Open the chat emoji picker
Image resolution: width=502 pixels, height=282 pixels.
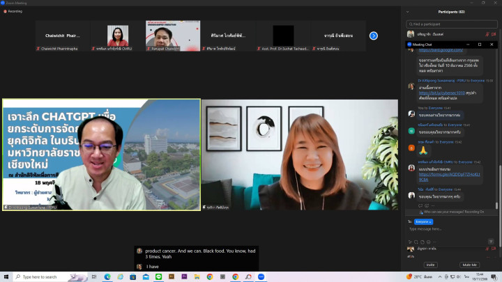click(428, 242)
